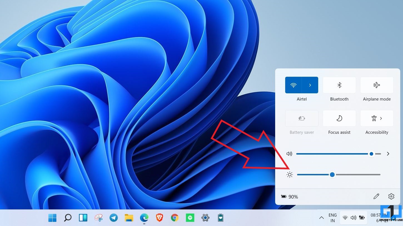Mute sound via the speaker icon
The image size is (403, 226).
(x=289, y=154)
